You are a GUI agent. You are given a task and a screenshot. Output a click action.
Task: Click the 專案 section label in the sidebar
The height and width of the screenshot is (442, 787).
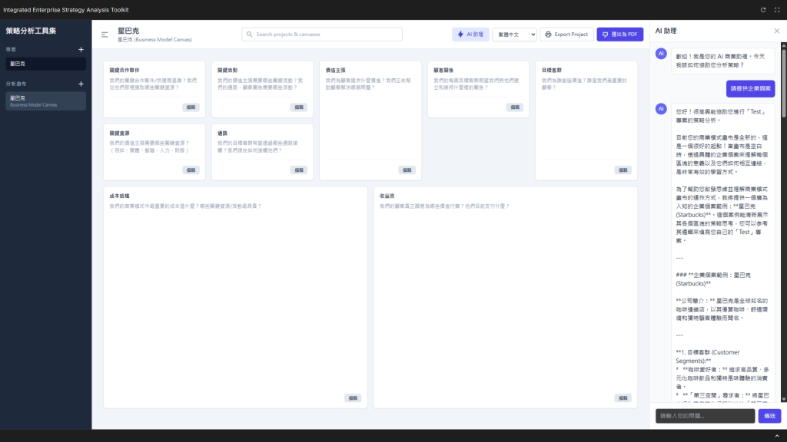point(11,50)
